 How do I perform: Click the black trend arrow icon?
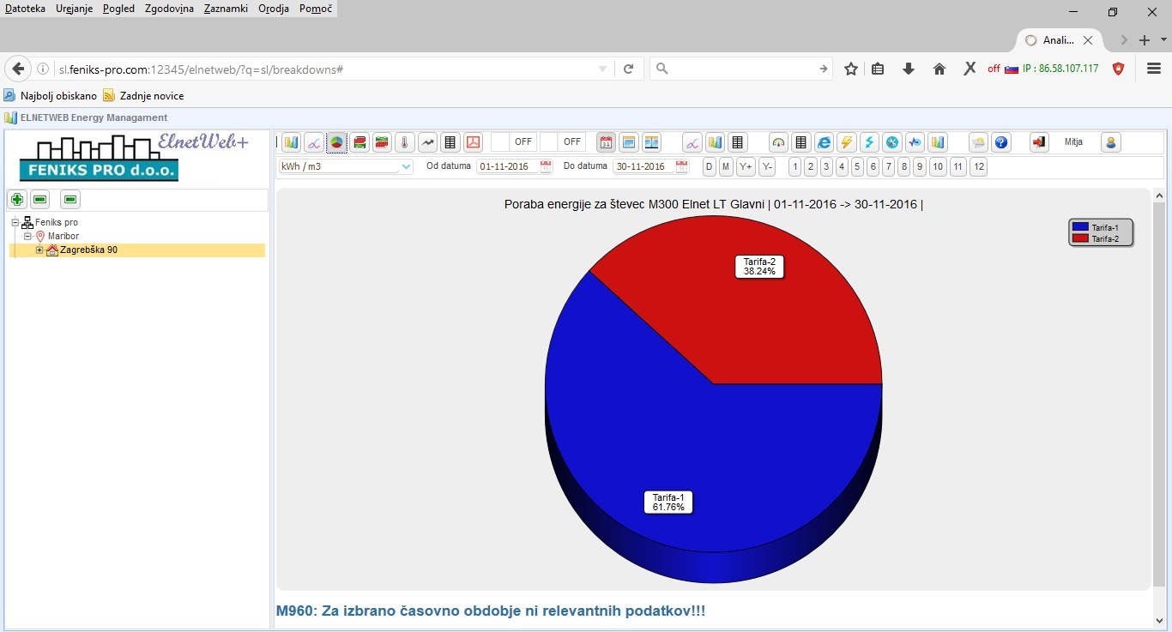(427, 142)
